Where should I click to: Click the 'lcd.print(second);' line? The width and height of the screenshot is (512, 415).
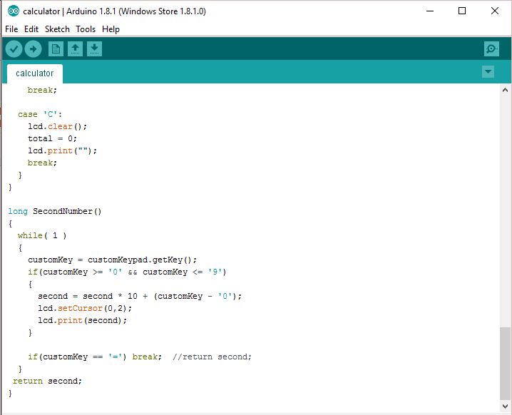pos(82,320)
